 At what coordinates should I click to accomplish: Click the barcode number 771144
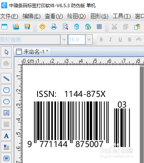pyautogui.click(x=53, y=144)
